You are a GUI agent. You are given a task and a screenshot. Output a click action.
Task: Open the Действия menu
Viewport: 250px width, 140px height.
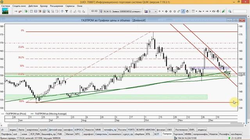tap(33, 6)
